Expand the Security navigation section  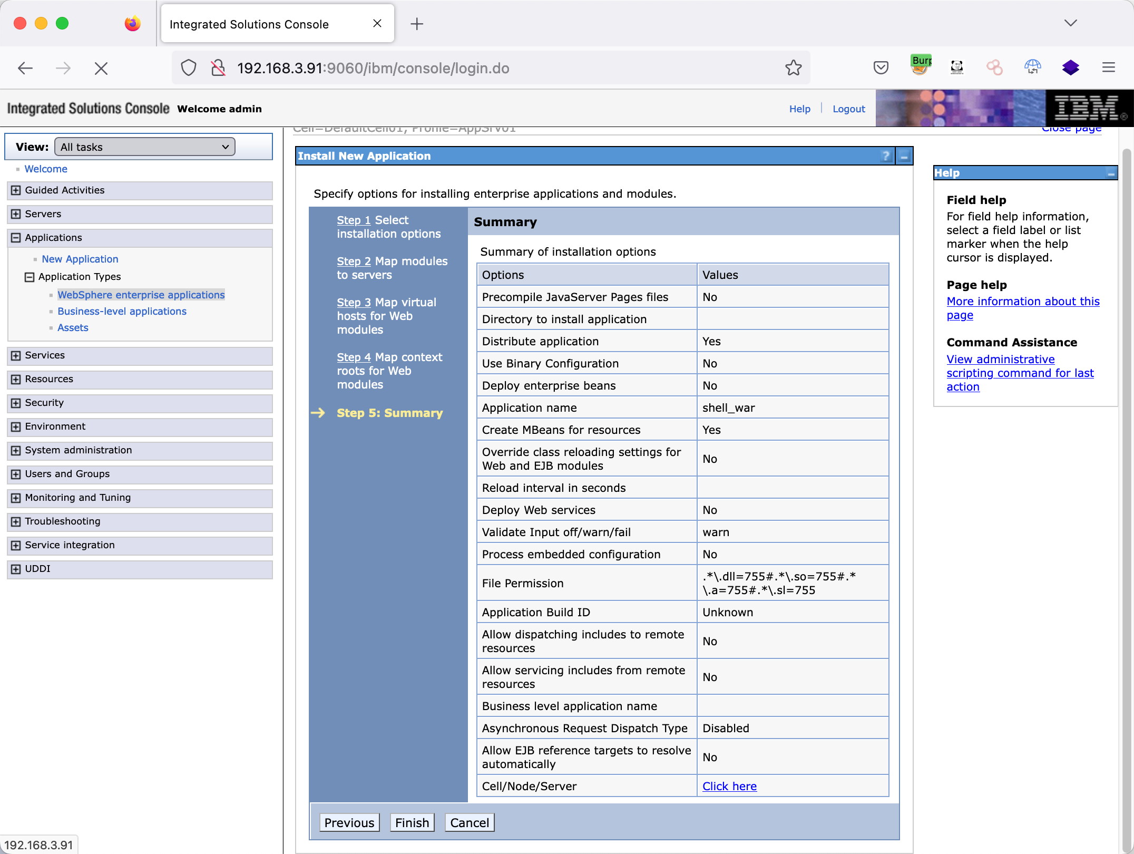coord(16,403)
